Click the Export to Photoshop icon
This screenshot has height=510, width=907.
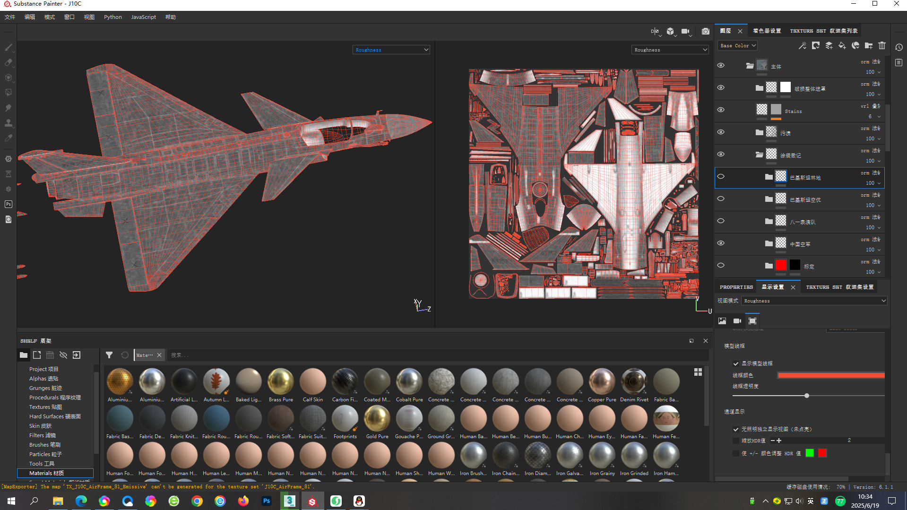click(x=9, y=204)
